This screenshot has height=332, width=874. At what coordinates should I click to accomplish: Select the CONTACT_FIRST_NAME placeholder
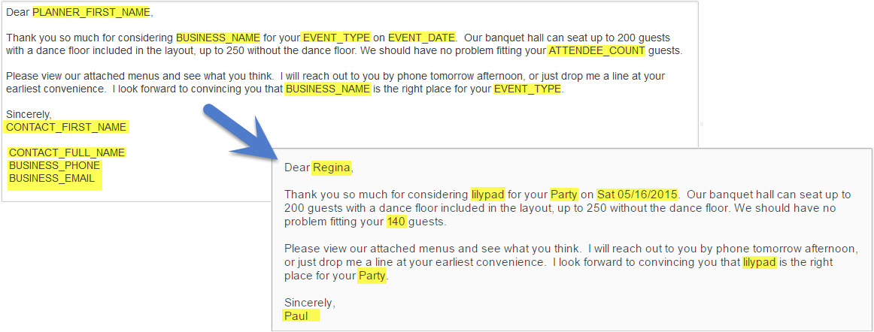click(66, 127)
